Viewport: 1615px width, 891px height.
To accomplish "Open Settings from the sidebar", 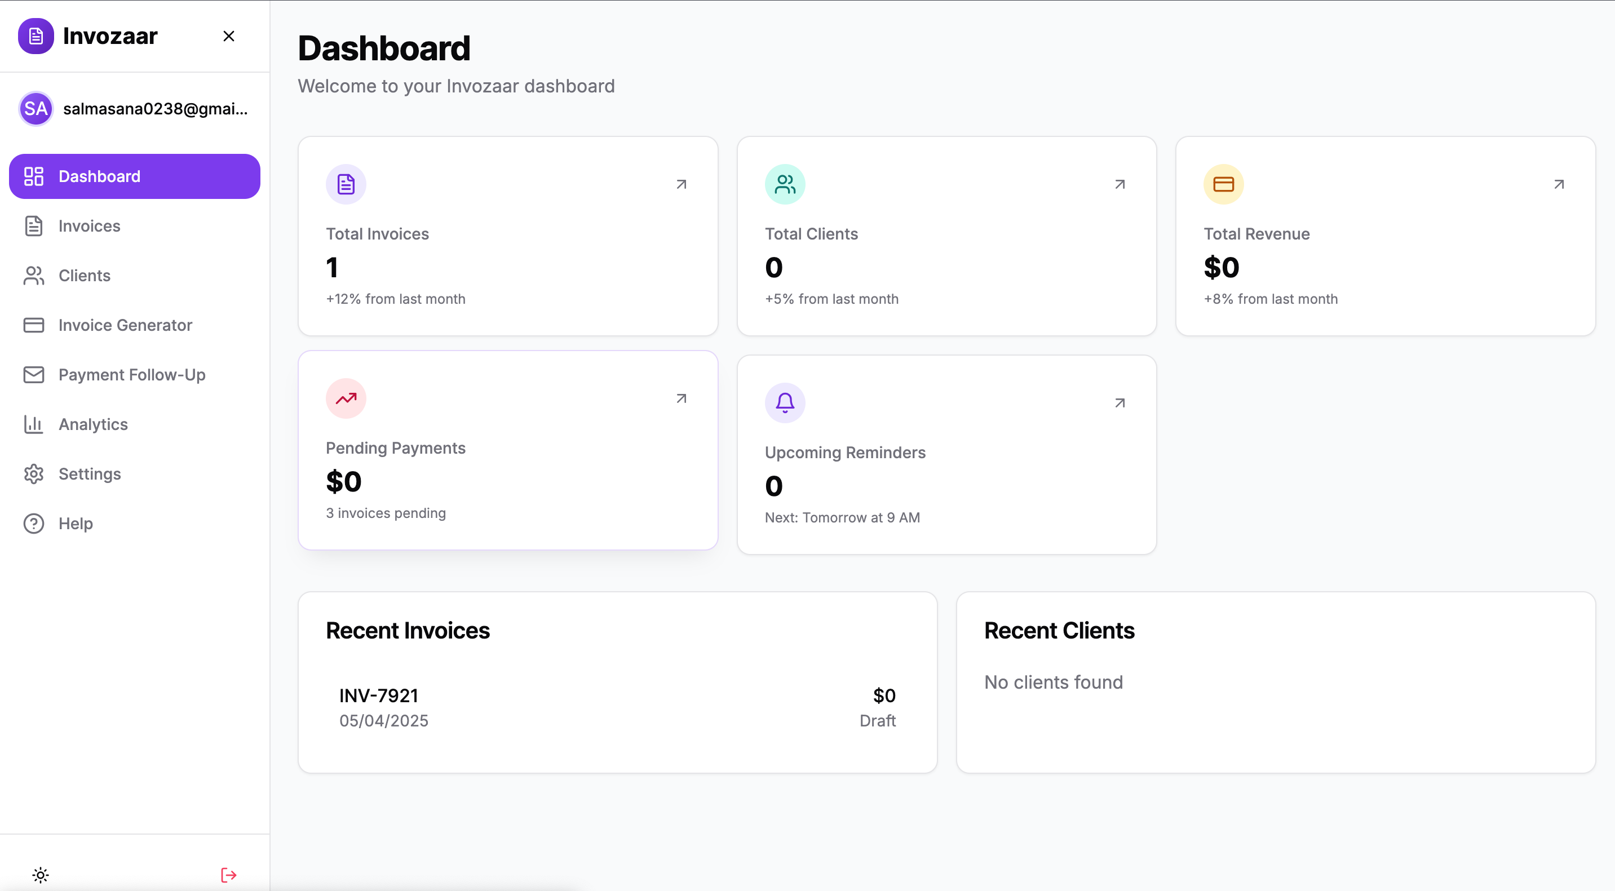I will click(x=89, y=474).
